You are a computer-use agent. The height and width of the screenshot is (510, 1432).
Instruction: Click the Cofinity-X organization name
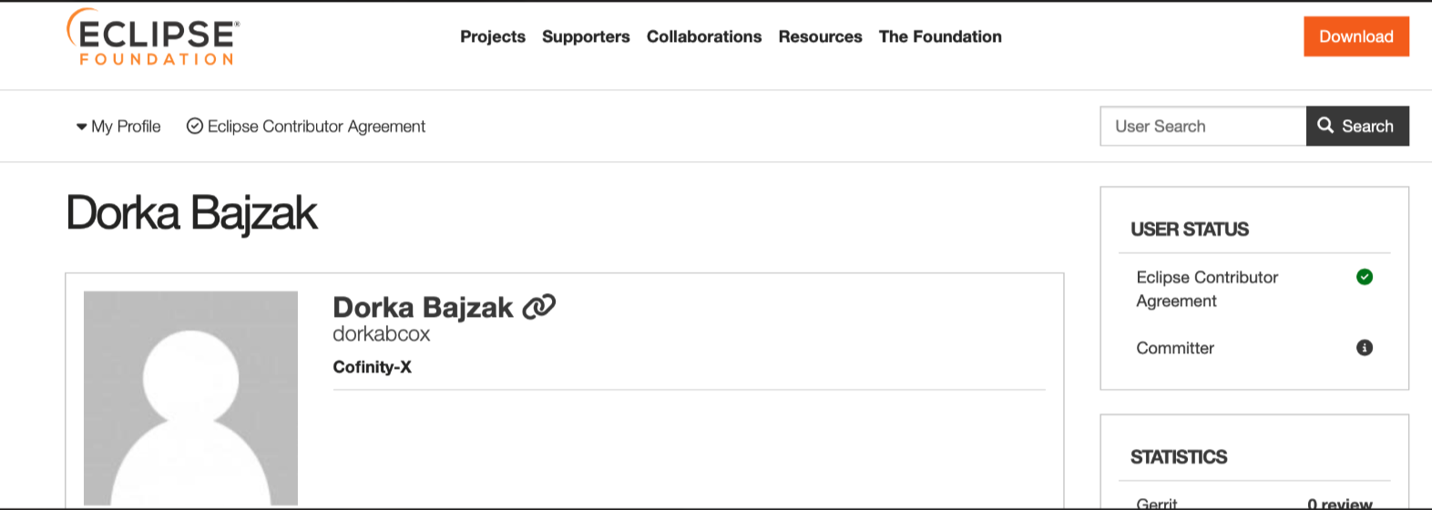coord(372,367)
